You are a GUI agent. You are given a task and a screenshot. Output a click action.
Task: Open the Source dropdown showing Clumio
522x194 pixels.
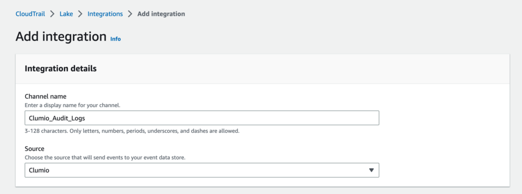[202, 170]
